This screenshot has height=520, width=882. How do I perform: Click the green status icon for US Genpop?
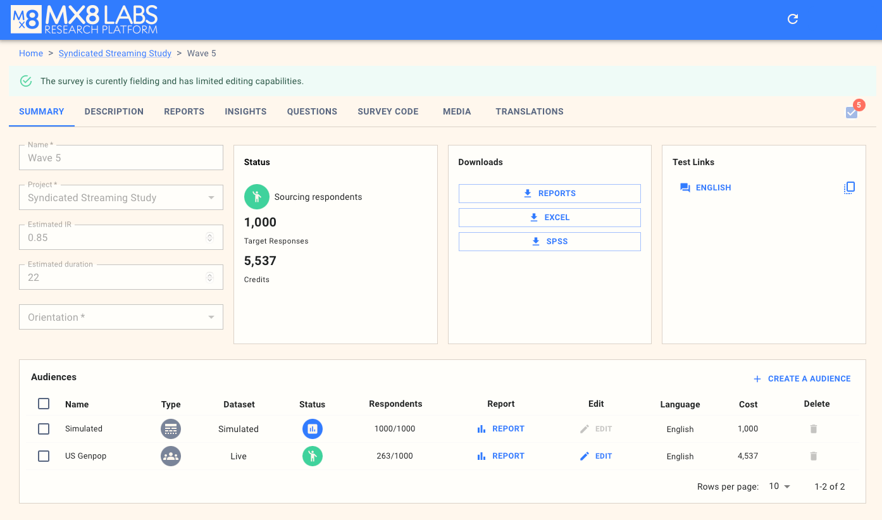312,456
